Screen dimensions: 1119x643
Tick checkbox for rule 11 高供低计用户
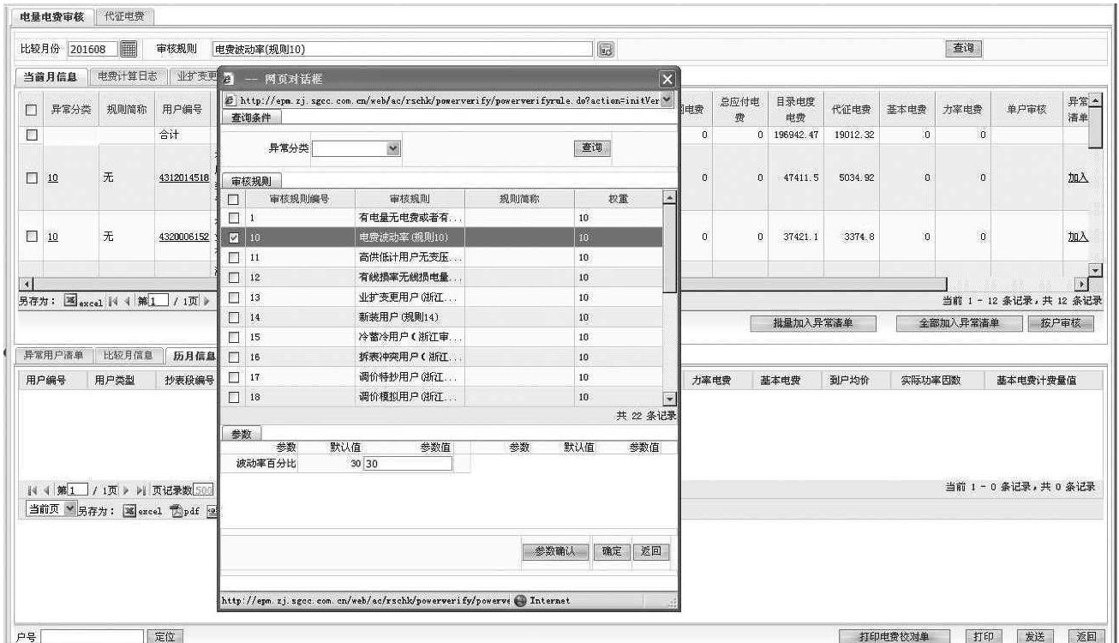234,257
